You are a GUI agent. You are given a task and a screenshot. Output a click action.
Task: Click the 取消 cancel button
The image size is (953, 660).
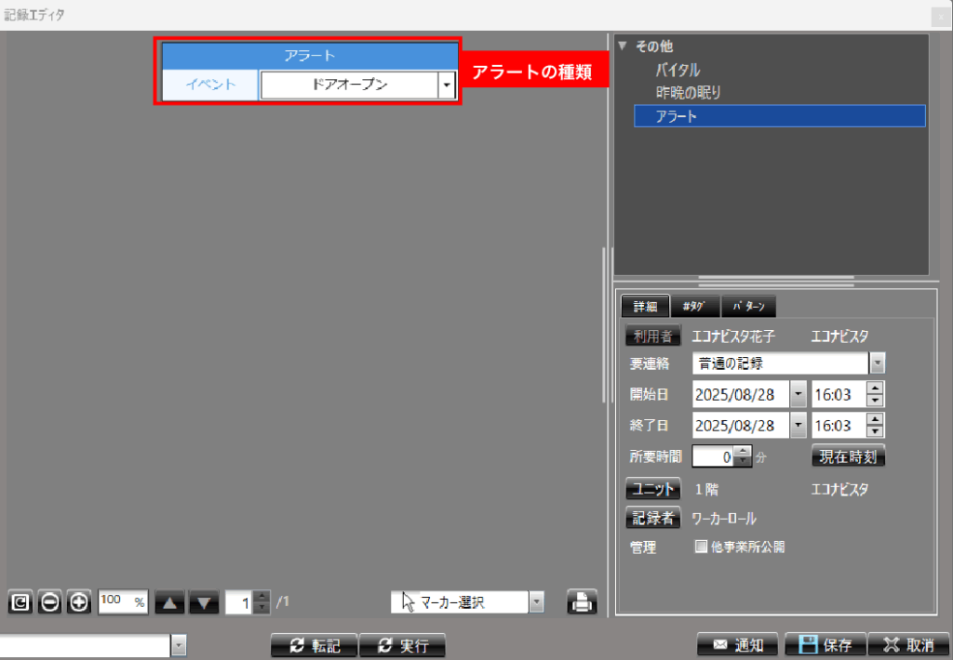click(x=909, y=645)
